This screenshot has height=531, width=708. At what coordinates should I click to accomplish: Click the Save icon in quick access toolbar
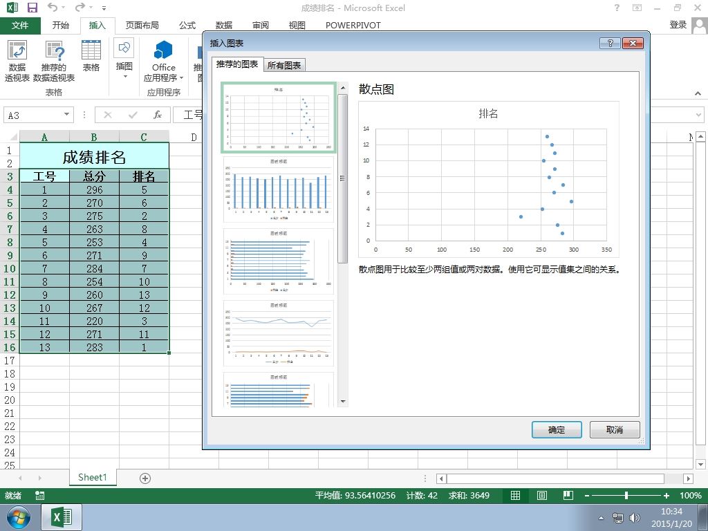pyautogui.click(x=32, y=8)
